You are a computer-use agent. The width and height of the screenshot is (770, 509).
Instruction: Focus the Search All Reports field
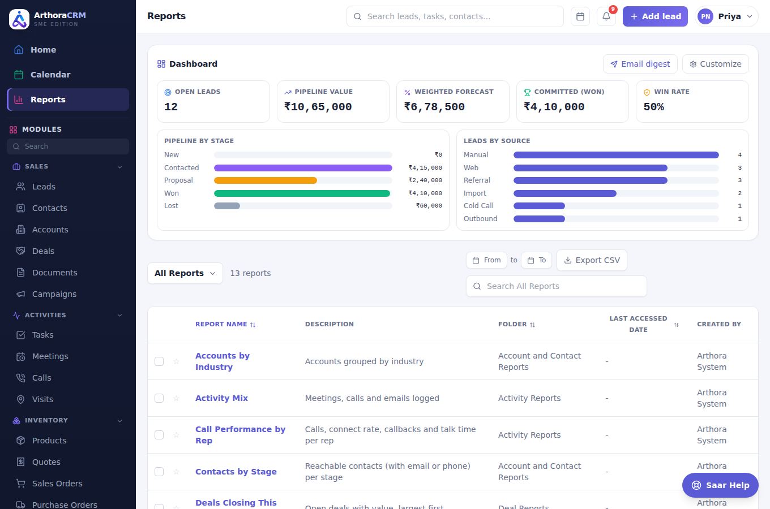[x=556, y=286]
